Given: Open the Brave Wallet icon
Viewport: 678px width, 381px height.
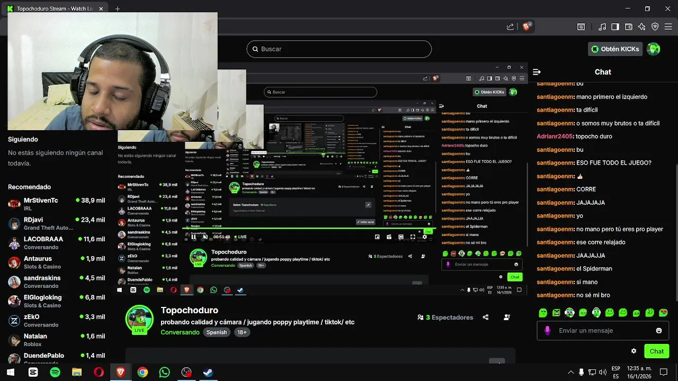Looking at the screenshot, I should point(629,26).
